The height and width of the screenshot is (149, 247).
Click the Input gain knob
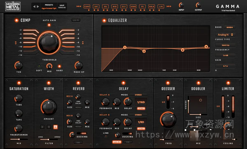point(181,5)
